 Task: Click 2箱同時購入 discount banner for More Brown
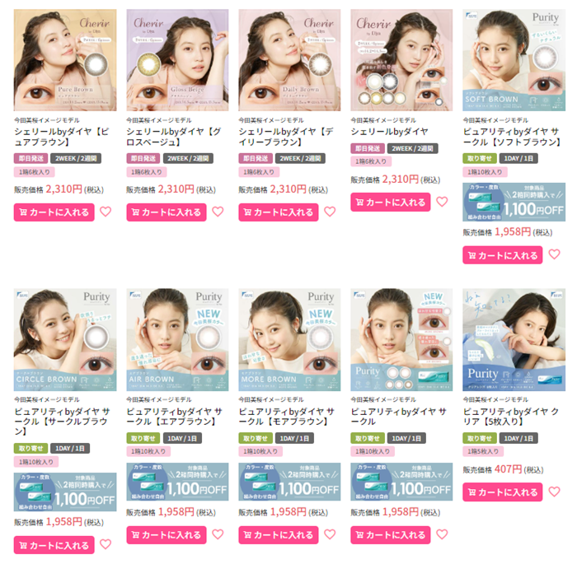click(x=289, y=482)
